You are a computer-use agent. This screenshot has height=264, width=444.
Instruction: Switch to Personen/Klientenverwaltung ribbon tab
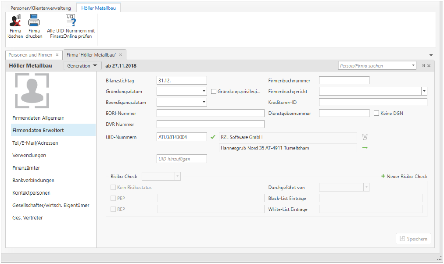click(x=41, y=8)
